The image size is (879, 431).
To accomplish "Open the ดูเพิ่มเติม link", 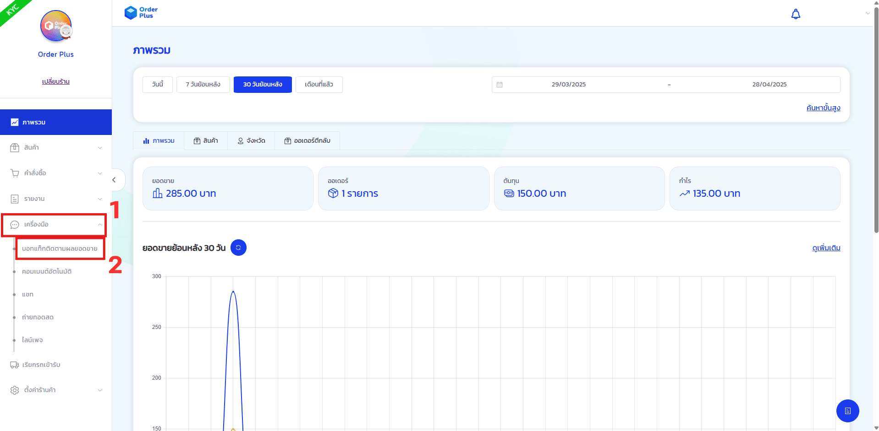I will [826, 248].
